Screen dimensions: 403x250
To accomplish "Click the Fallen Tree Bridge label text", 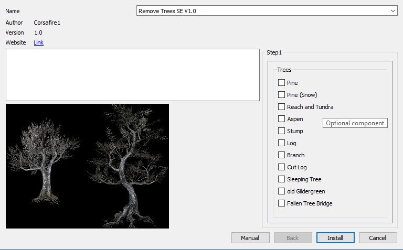I will 310,203.
